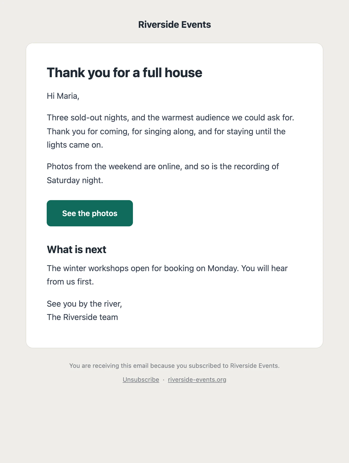Click the words 'Saturday night.'
The height and width of the screenshot is (463, 349).
tap(75, 180)
